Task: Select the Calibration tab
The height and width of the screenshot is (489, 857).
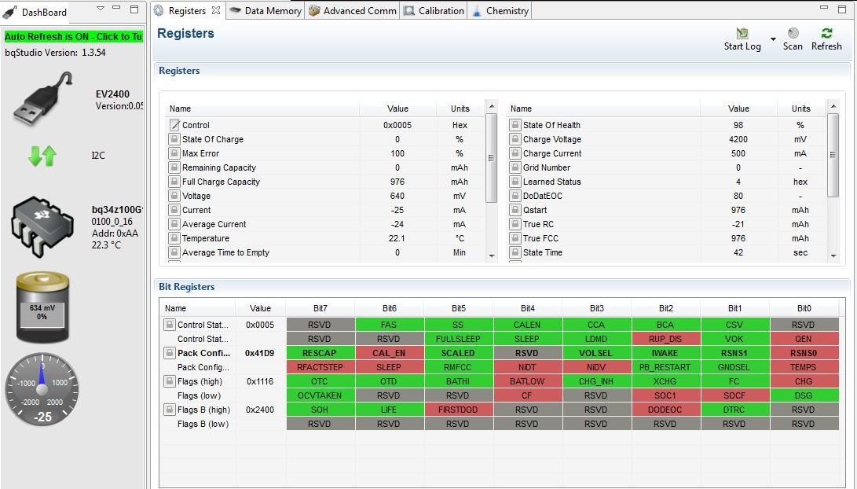Action: (x=434, y=10)
